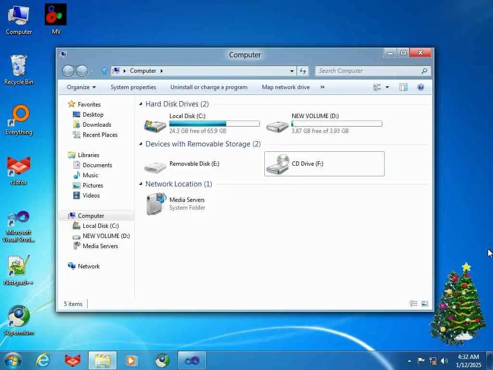
Task: Select the CD Drive (F:) icon
Action: coord(278,164)
